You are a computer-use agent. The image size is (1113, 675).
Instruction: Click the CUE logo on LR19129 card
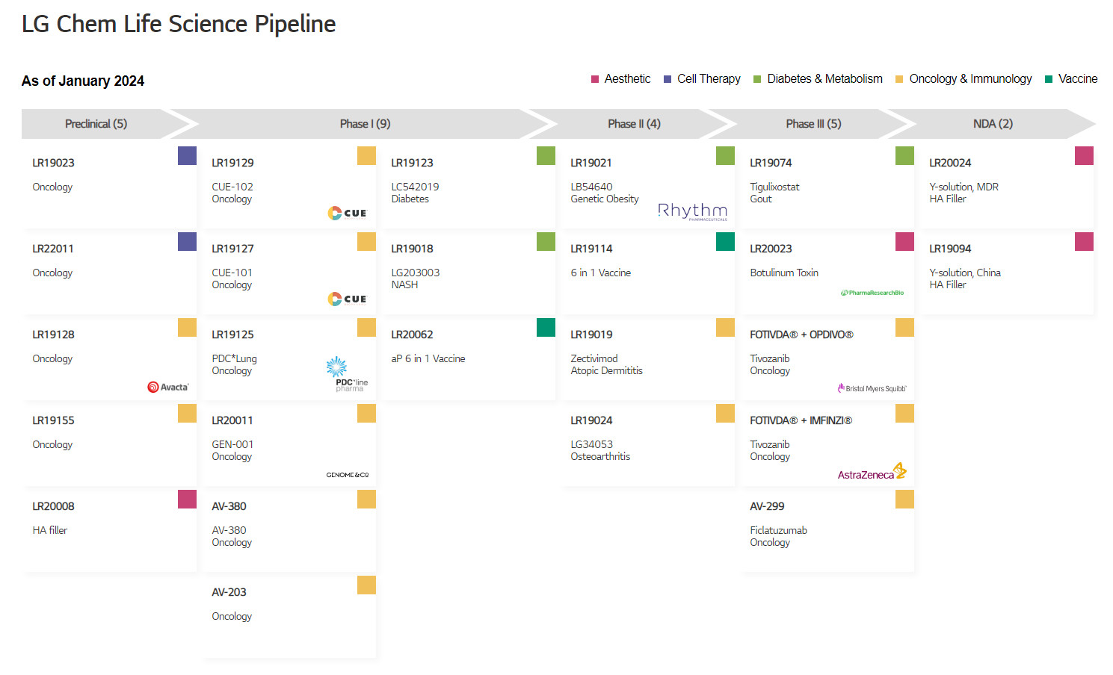(x=347, y=213)
